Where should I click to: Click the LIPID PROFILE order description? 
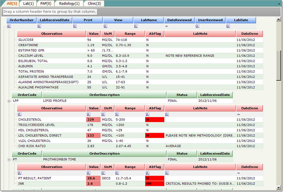[55, 101]
